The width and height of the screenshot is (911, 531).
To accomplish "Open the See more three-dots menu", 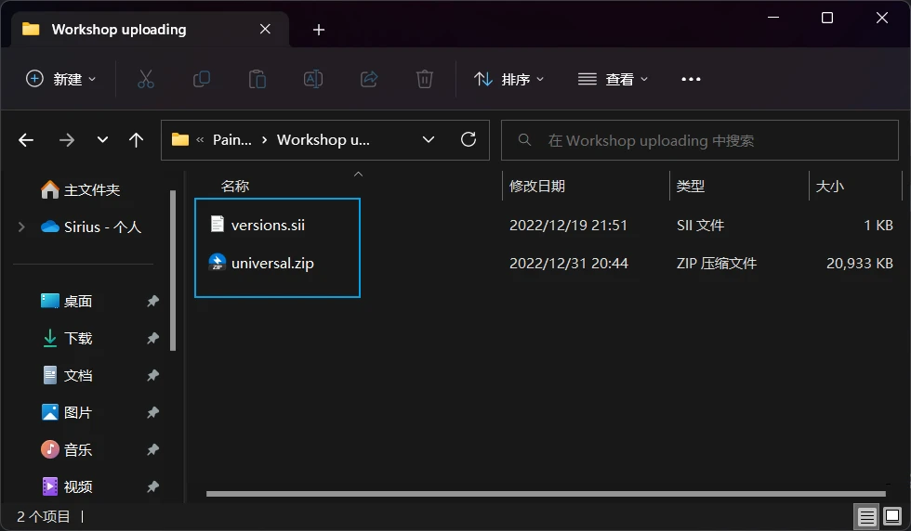I will (691, 79).
